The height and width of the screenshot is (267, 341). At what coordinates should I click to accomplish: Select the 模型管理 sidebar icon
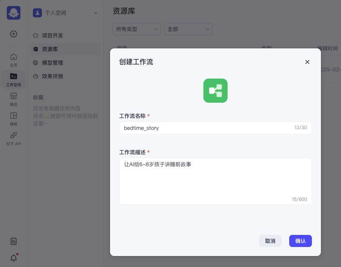35,63
